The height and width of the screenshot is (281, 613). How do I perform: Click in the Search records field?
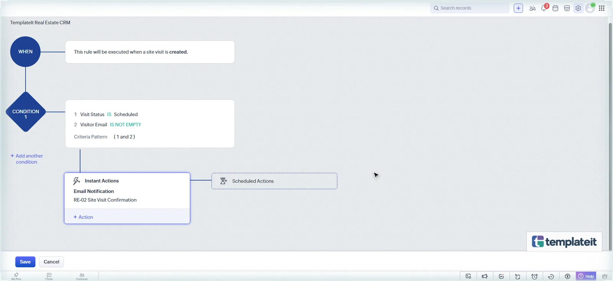[470, 8]
